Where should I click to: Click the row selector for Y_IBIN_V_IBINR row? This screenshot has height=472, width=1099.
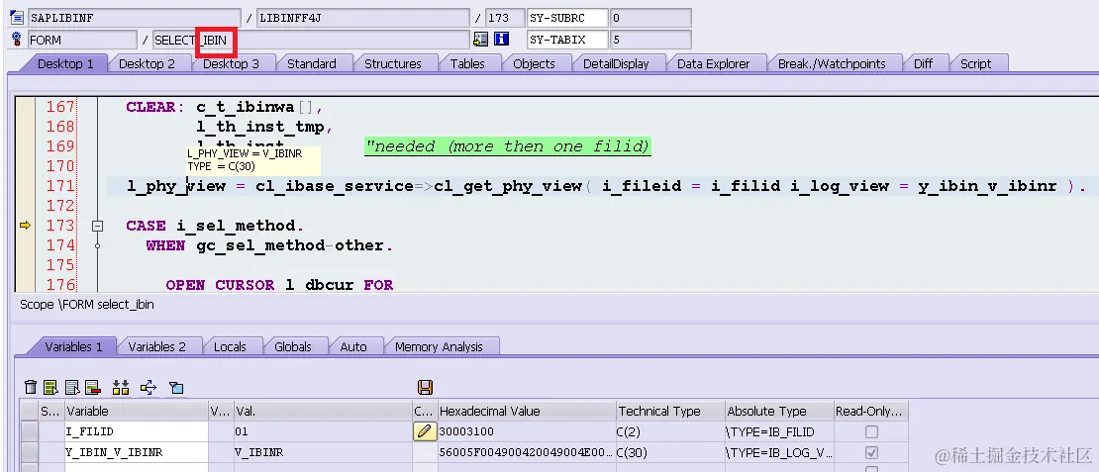(x=29, y=452)
